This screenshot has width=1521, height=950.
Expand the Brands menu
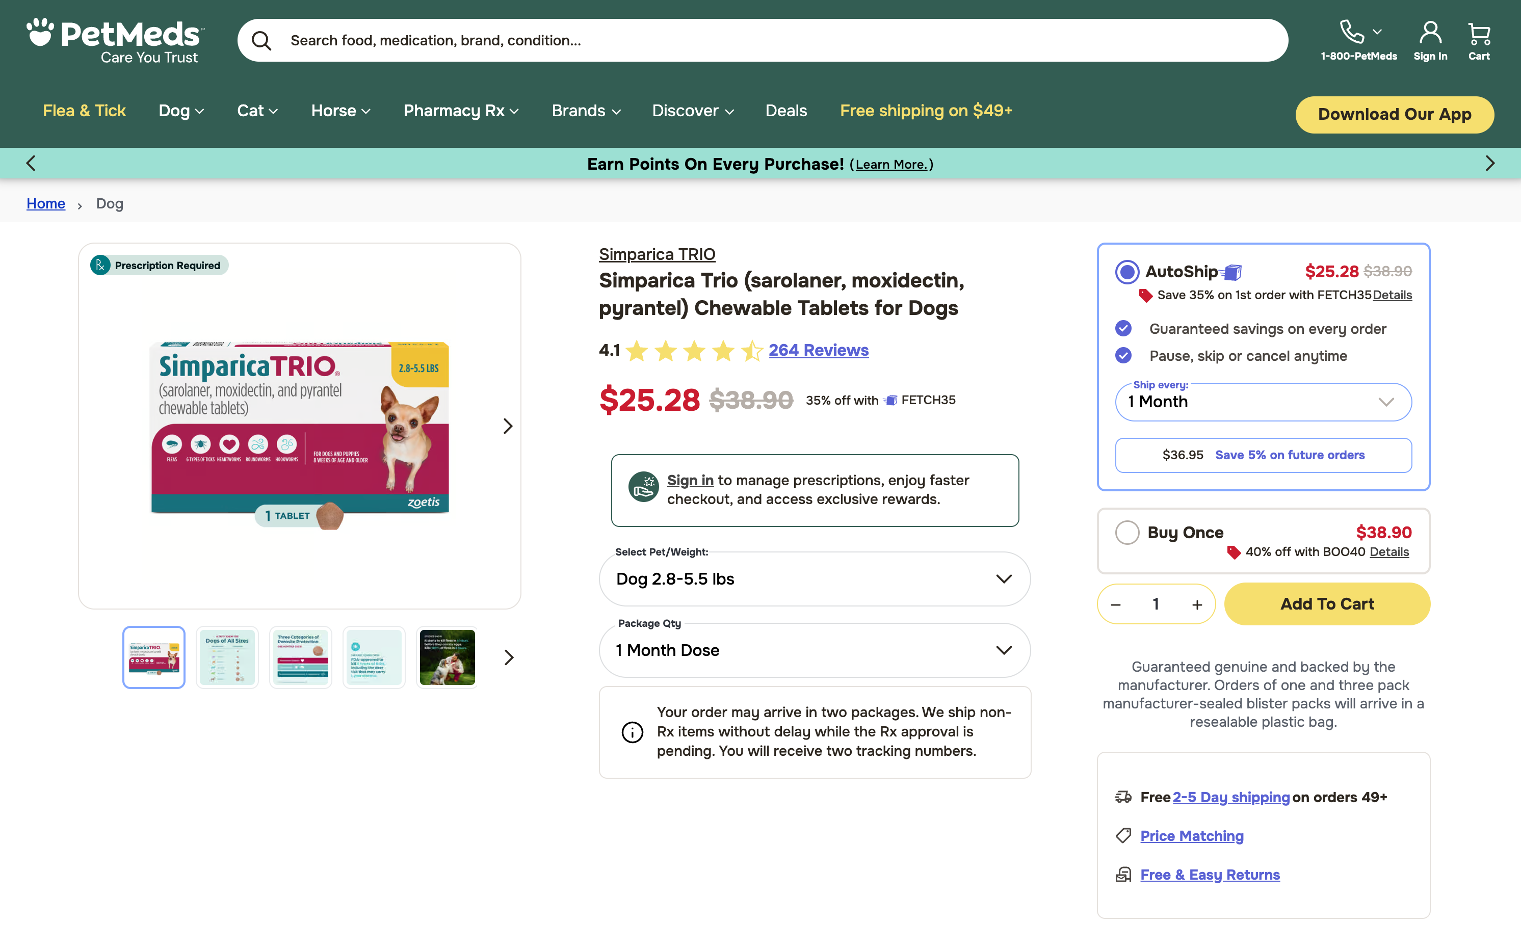586,111
